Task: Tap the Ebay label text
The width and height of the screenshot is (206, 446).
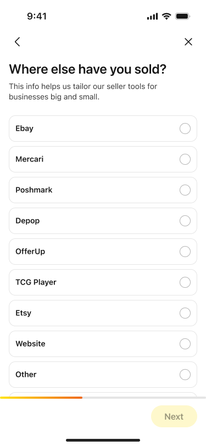Action: click(25, 129)
